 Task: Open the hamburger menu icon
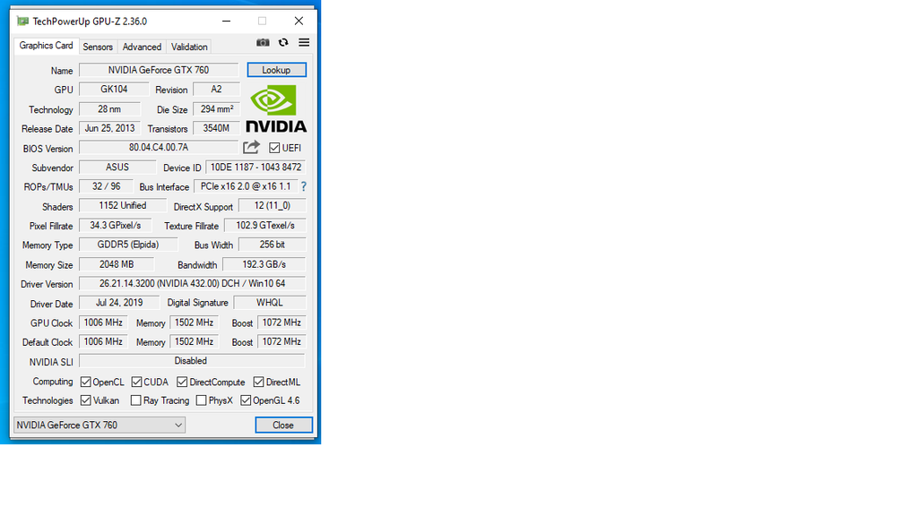tap(304, 42)
